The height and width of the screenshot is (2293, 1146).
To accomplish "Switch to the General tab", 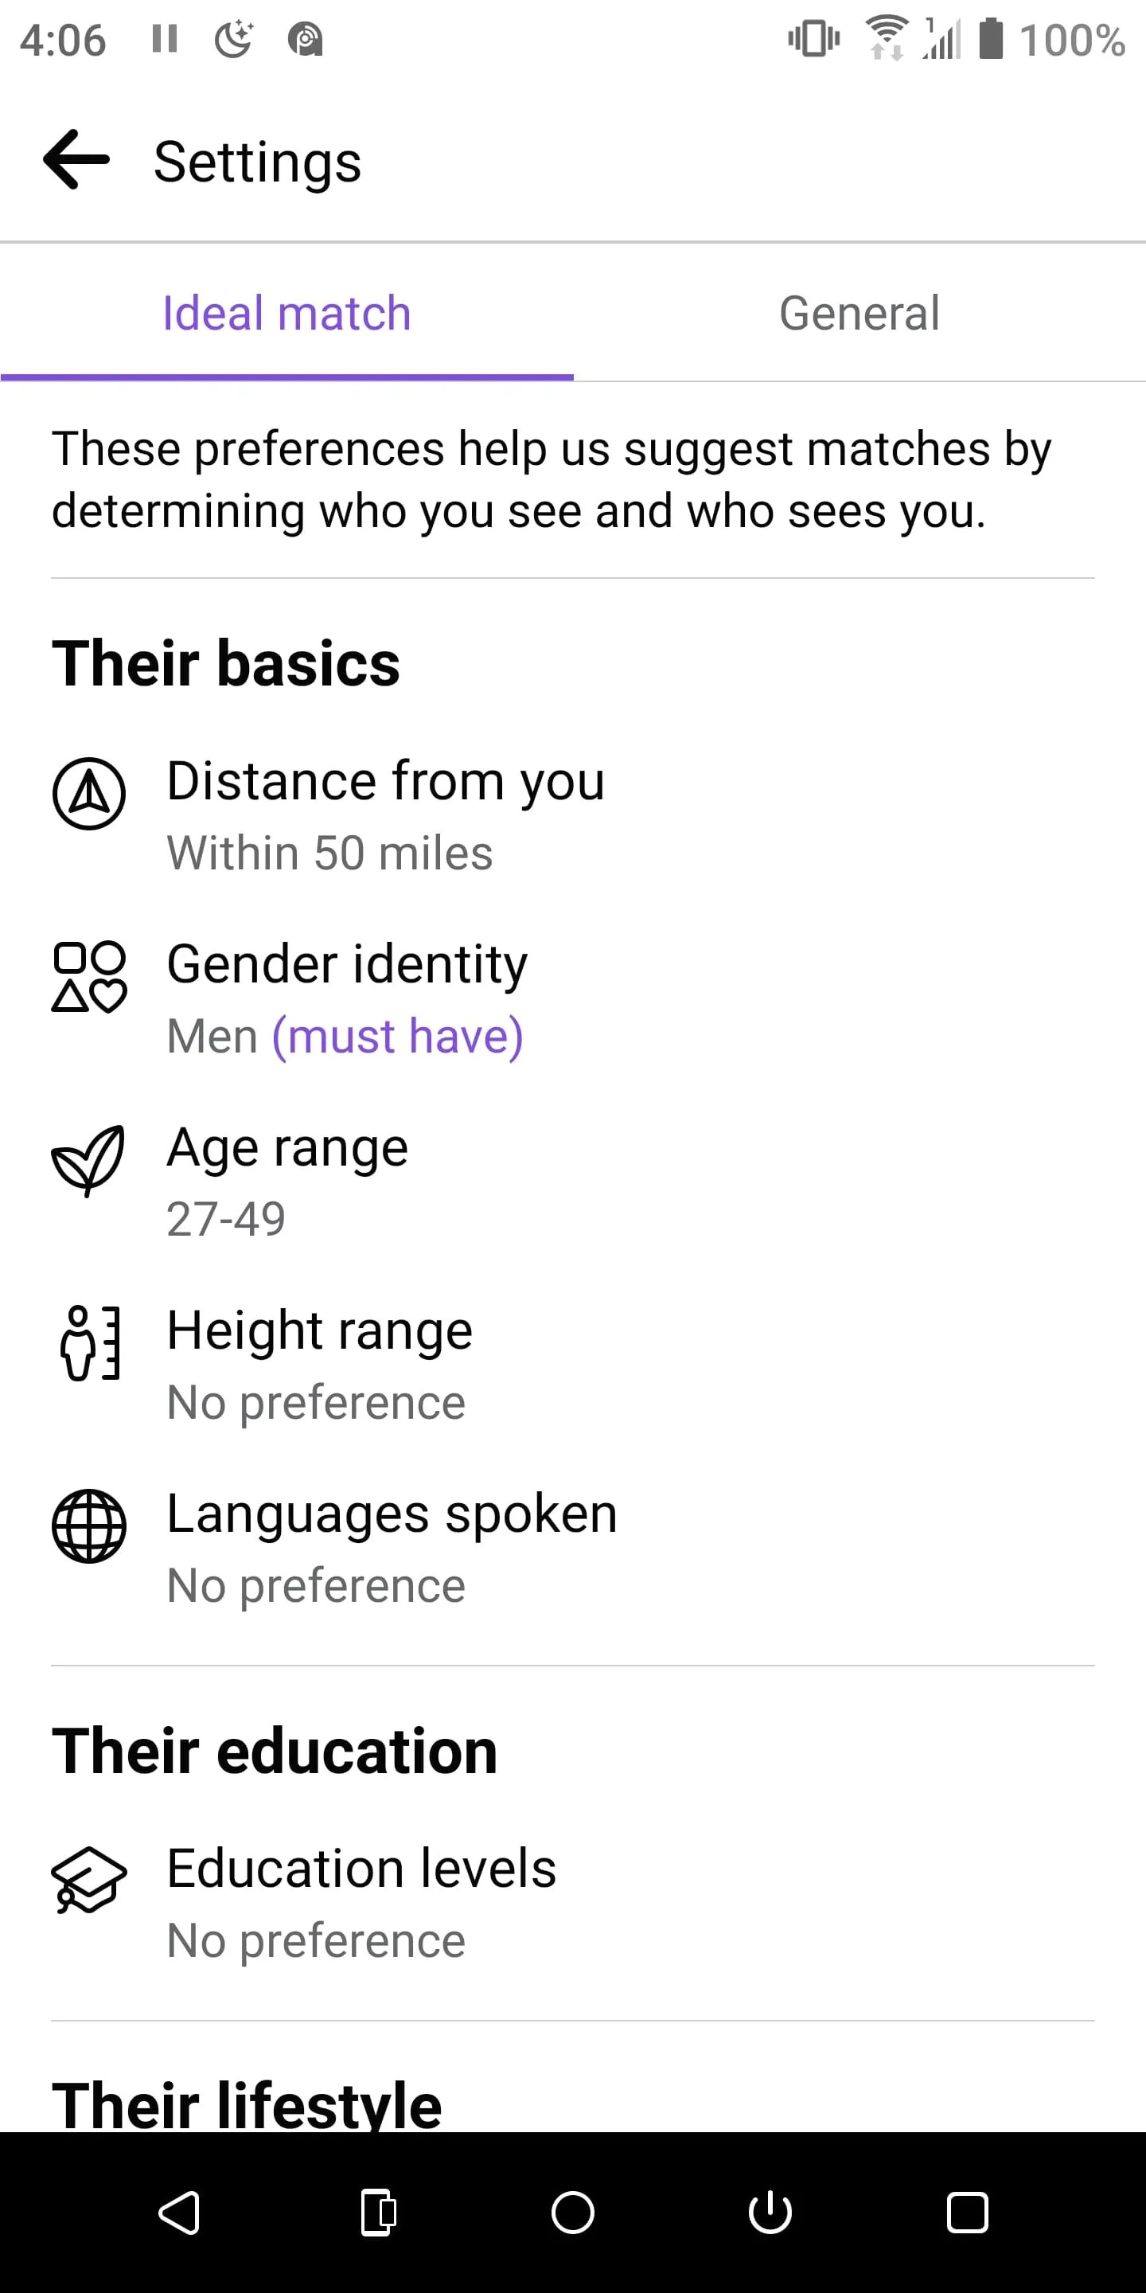I will pos(859,314).
